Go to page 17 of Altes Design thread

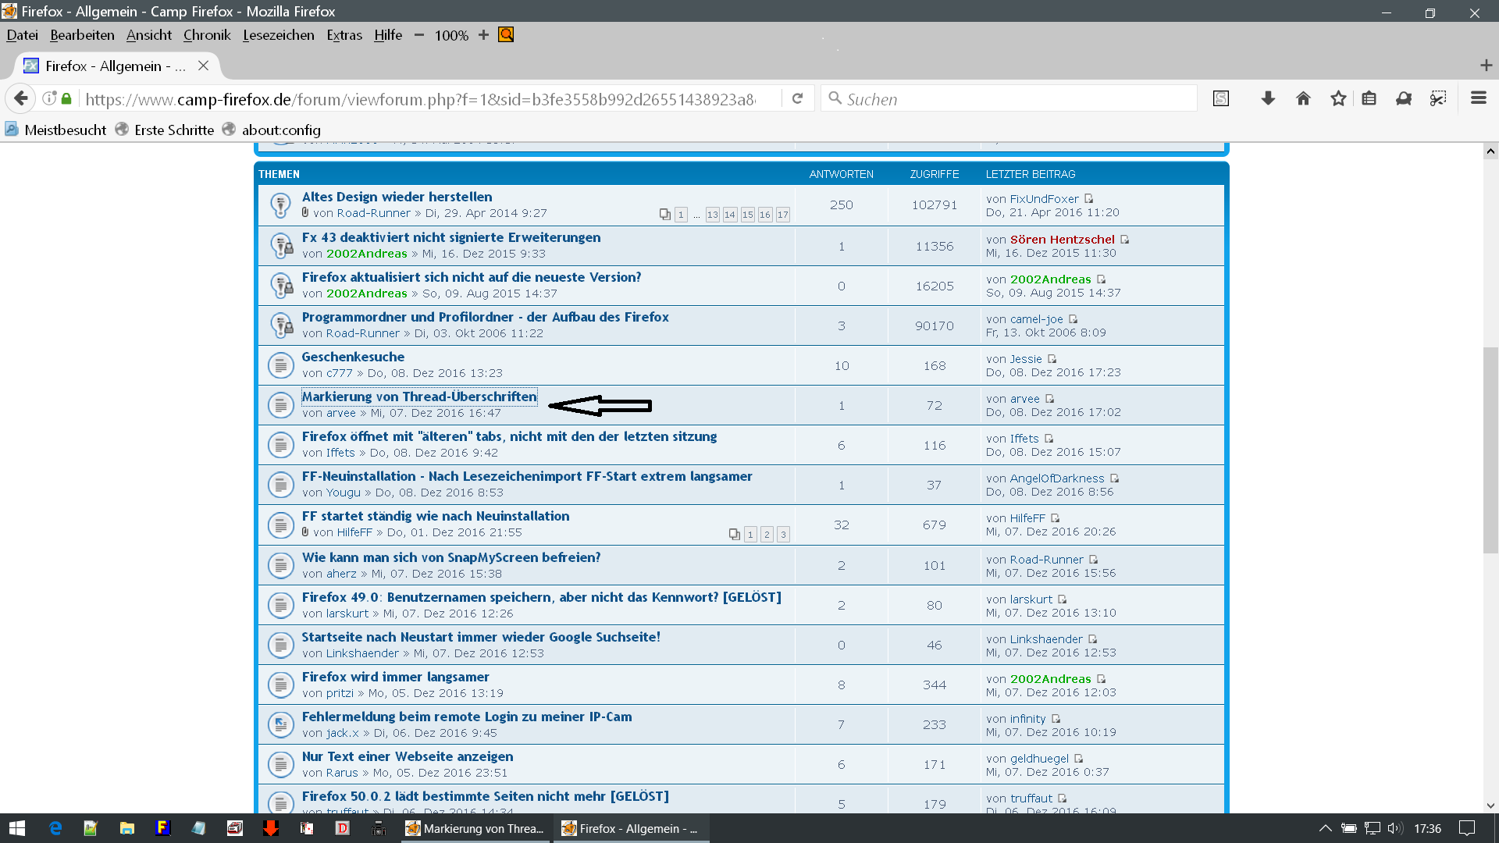pos(782,215)
